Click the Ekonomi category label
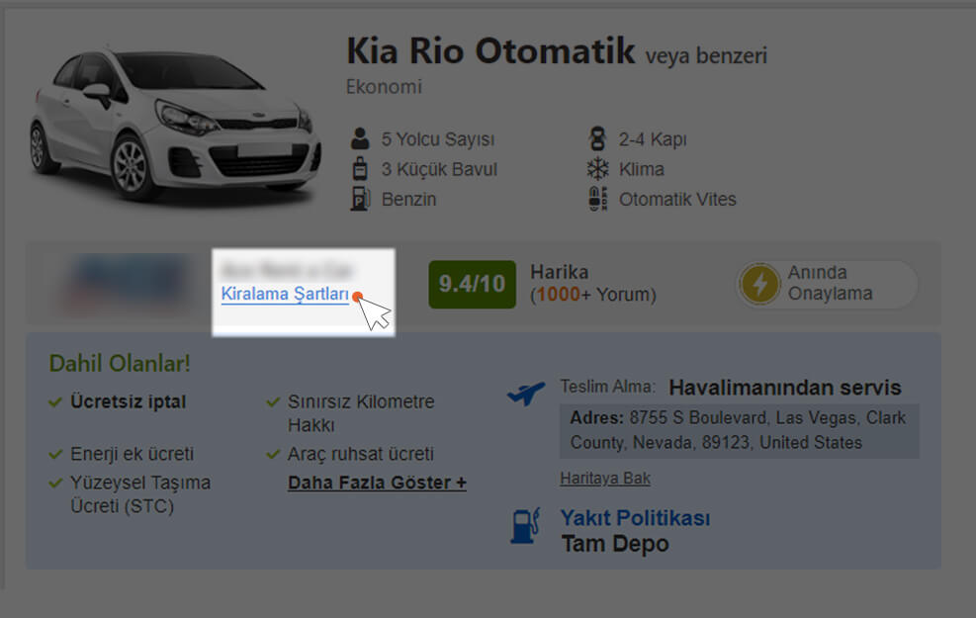976x618 pixels. [x=384, y=86]
